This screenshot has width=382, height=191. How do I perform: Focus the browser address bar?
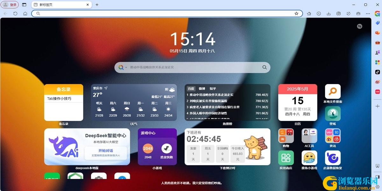coord(167,14)
